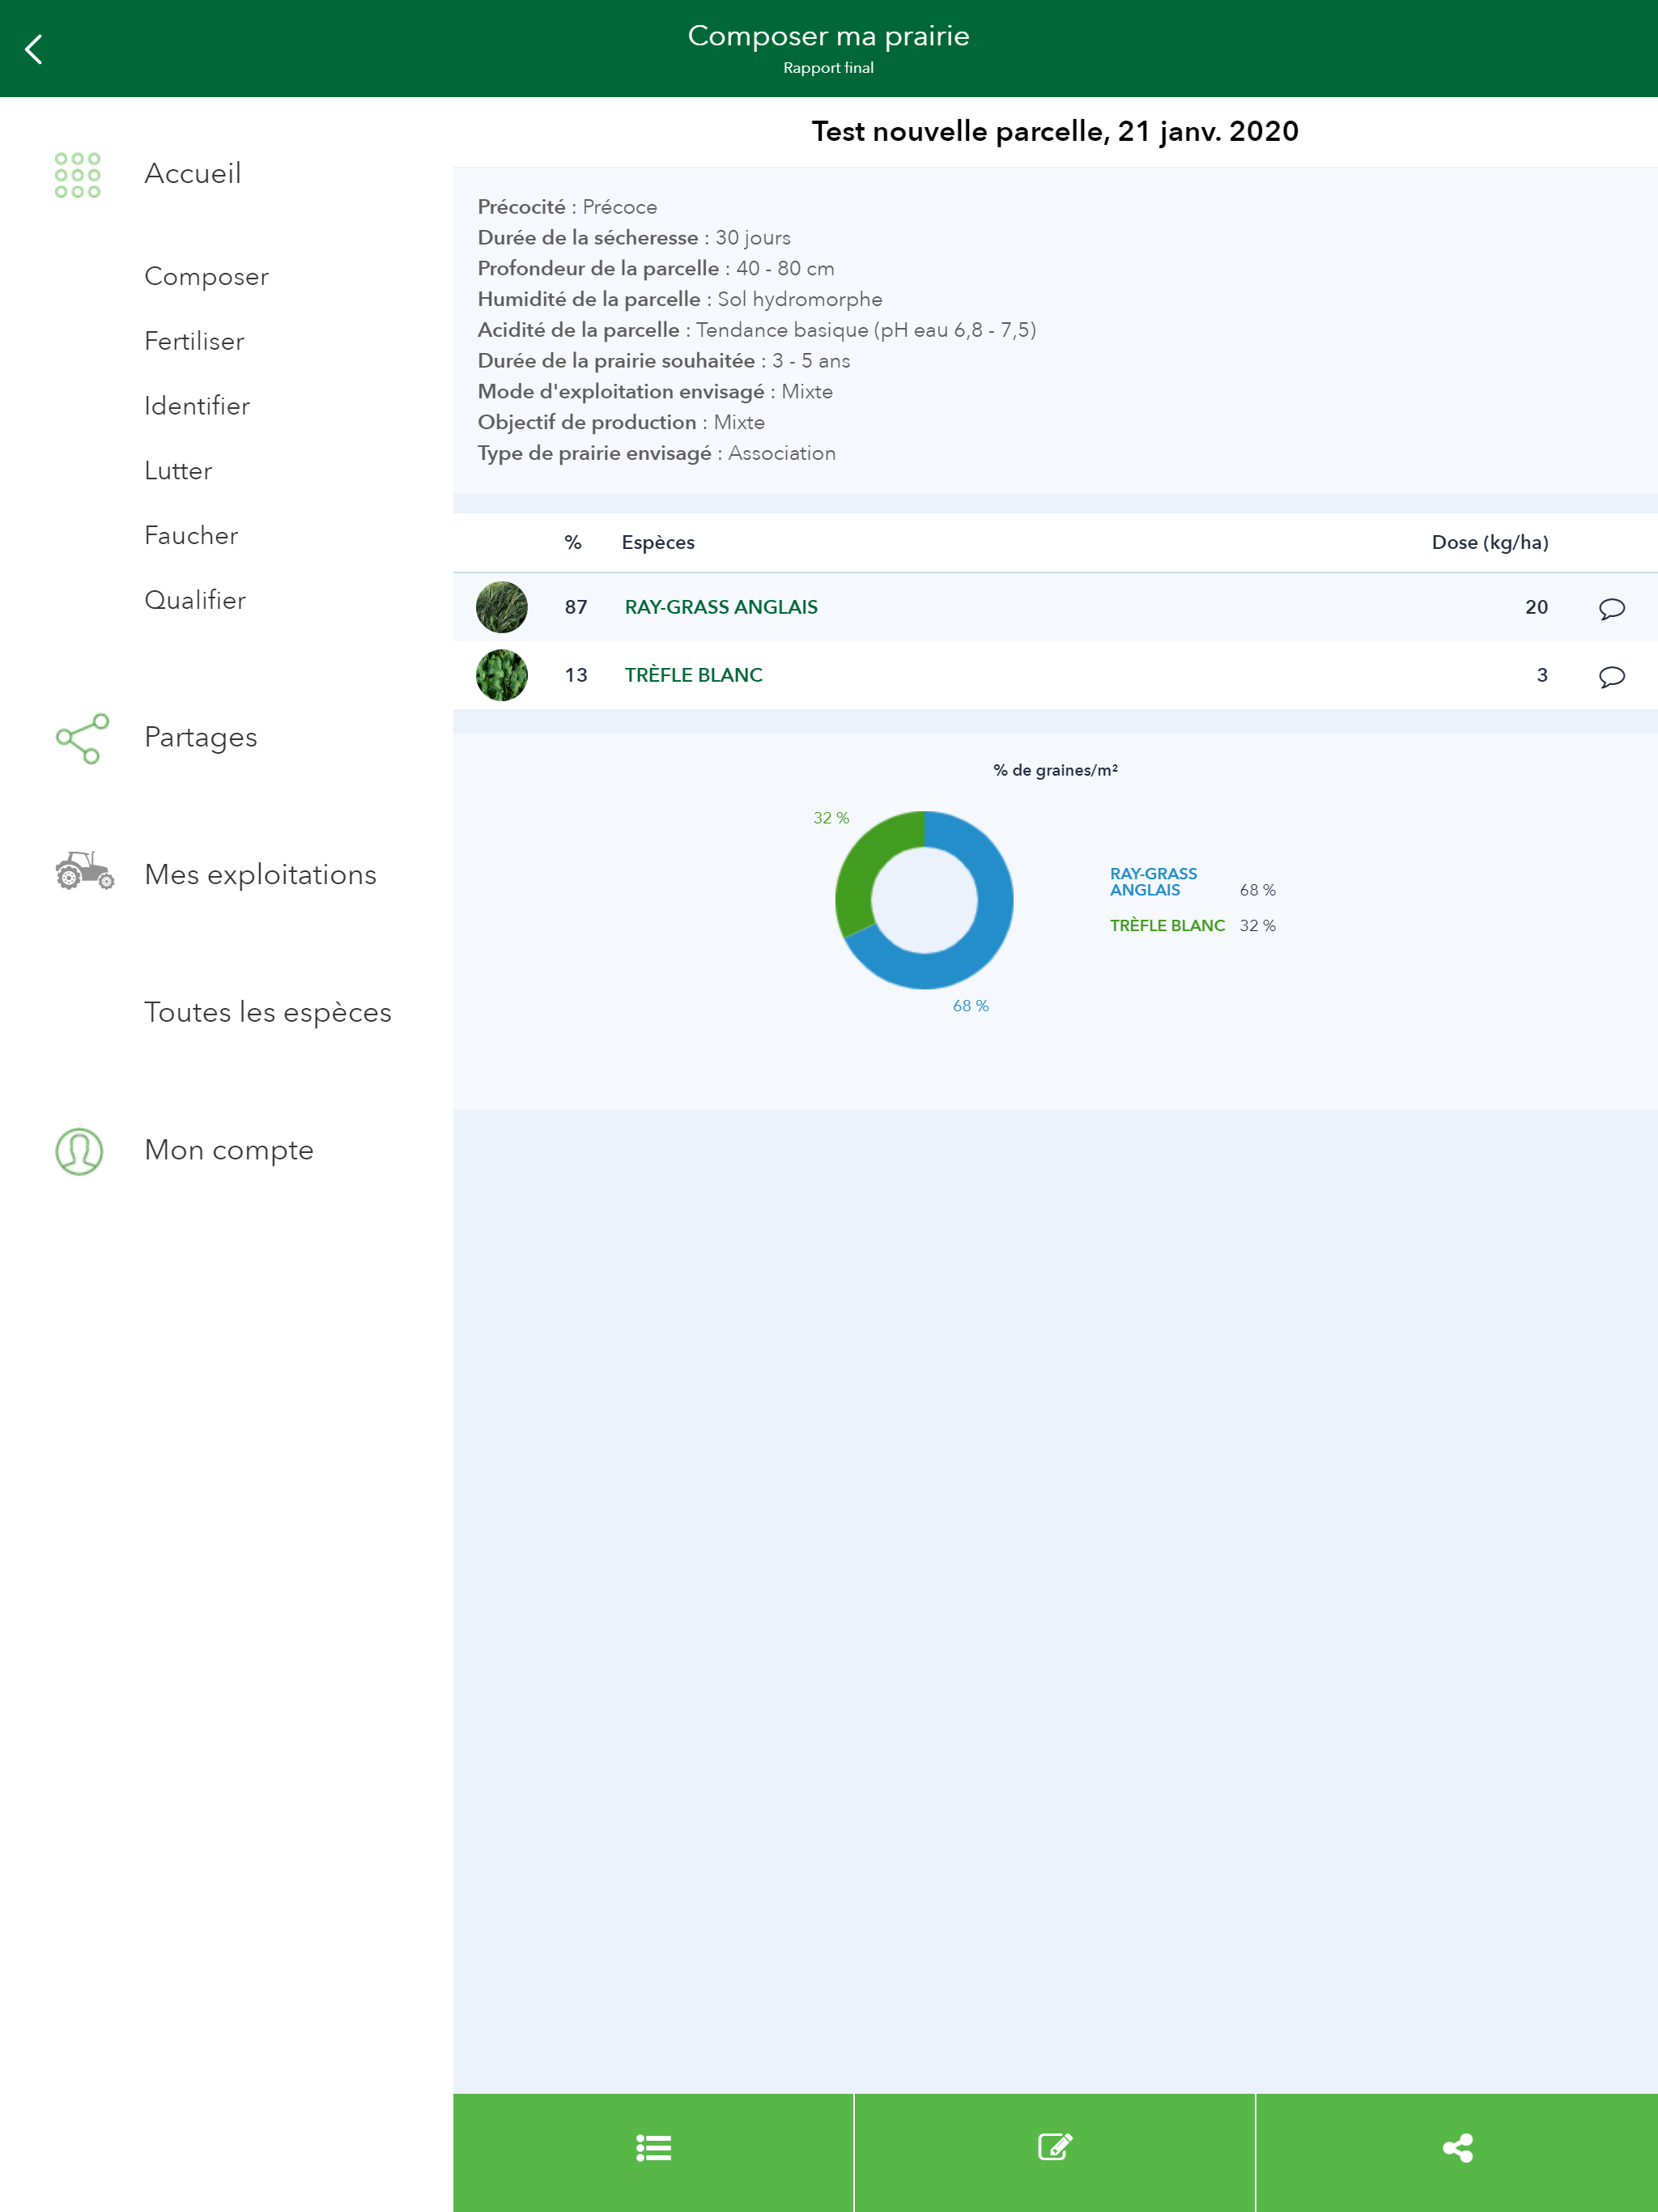The width and height of the screenshot is (1658, 2212).
Task: Go to Lutter section
Action: tap(178, 471)
